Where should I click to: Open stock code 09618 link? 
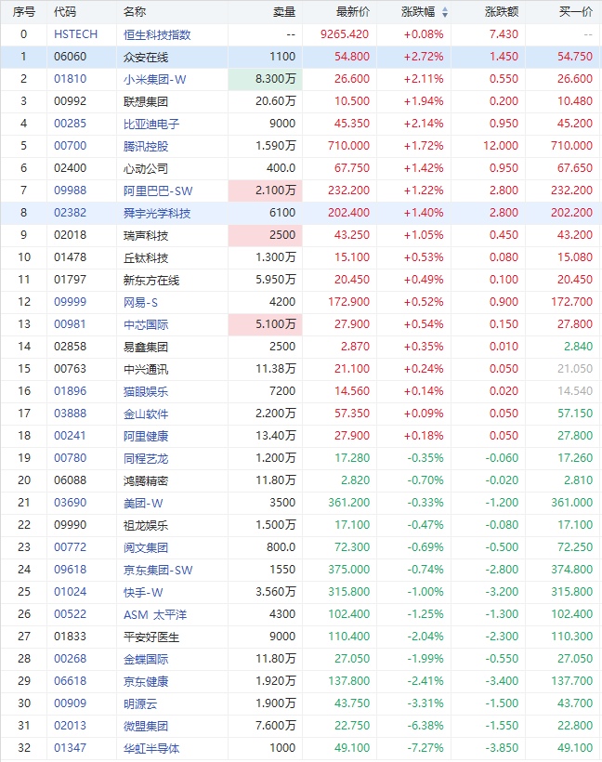pyautogui.click(x=70, y=570)
